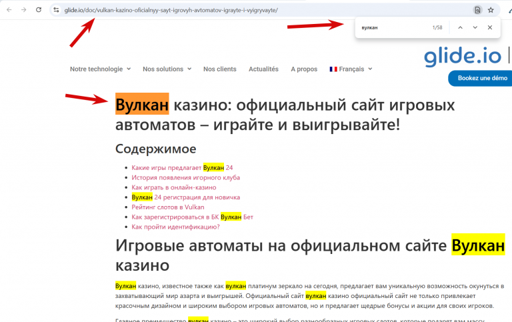Open link Рейтинг слотов в Vulkan
This screenshot has height=322, width=512.
click(x=168, y=207)
